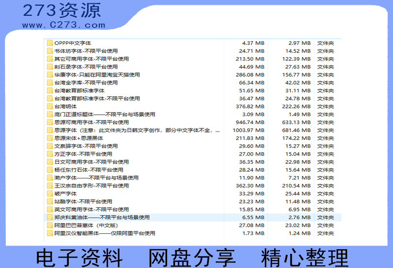Select the folder icon for 王汉宗自由字形-不限平台使用
This screenshot has width=393, height=268.
pos(50,185)
